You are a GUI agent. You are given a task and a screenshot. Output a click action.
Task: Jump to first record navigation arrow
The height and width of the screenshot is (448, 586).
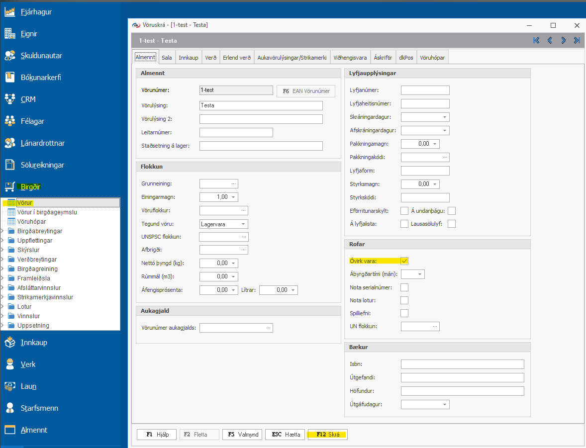coord(536,41)
